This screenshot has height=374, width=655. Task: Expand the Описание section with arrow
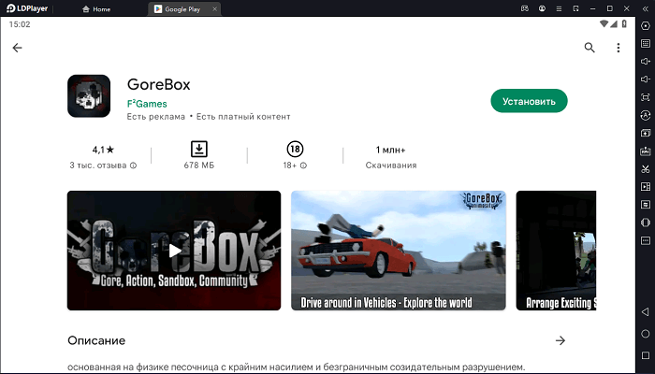[560, 340]
